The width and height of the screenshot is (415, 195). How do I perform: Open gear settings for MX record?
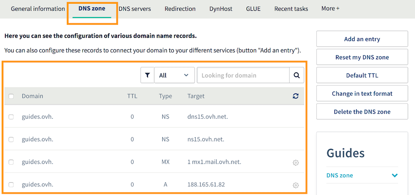295,163
